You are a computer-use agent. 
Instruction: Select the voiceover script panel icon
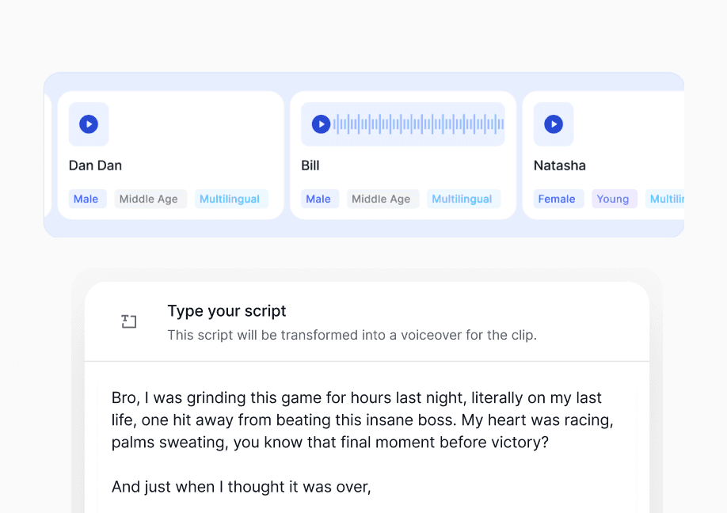(x=128, y=321)
